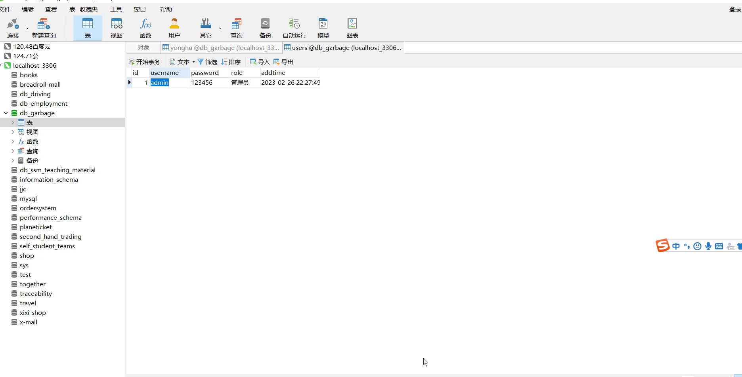Screen dimensions: 742x377
Task: Select the second_hand_trading database
Action: pyautogui.click(x=50, y=237)
